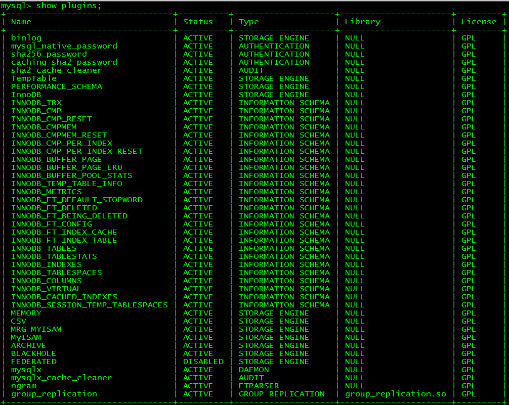Select the binlog plugin row

click(26, 38)
